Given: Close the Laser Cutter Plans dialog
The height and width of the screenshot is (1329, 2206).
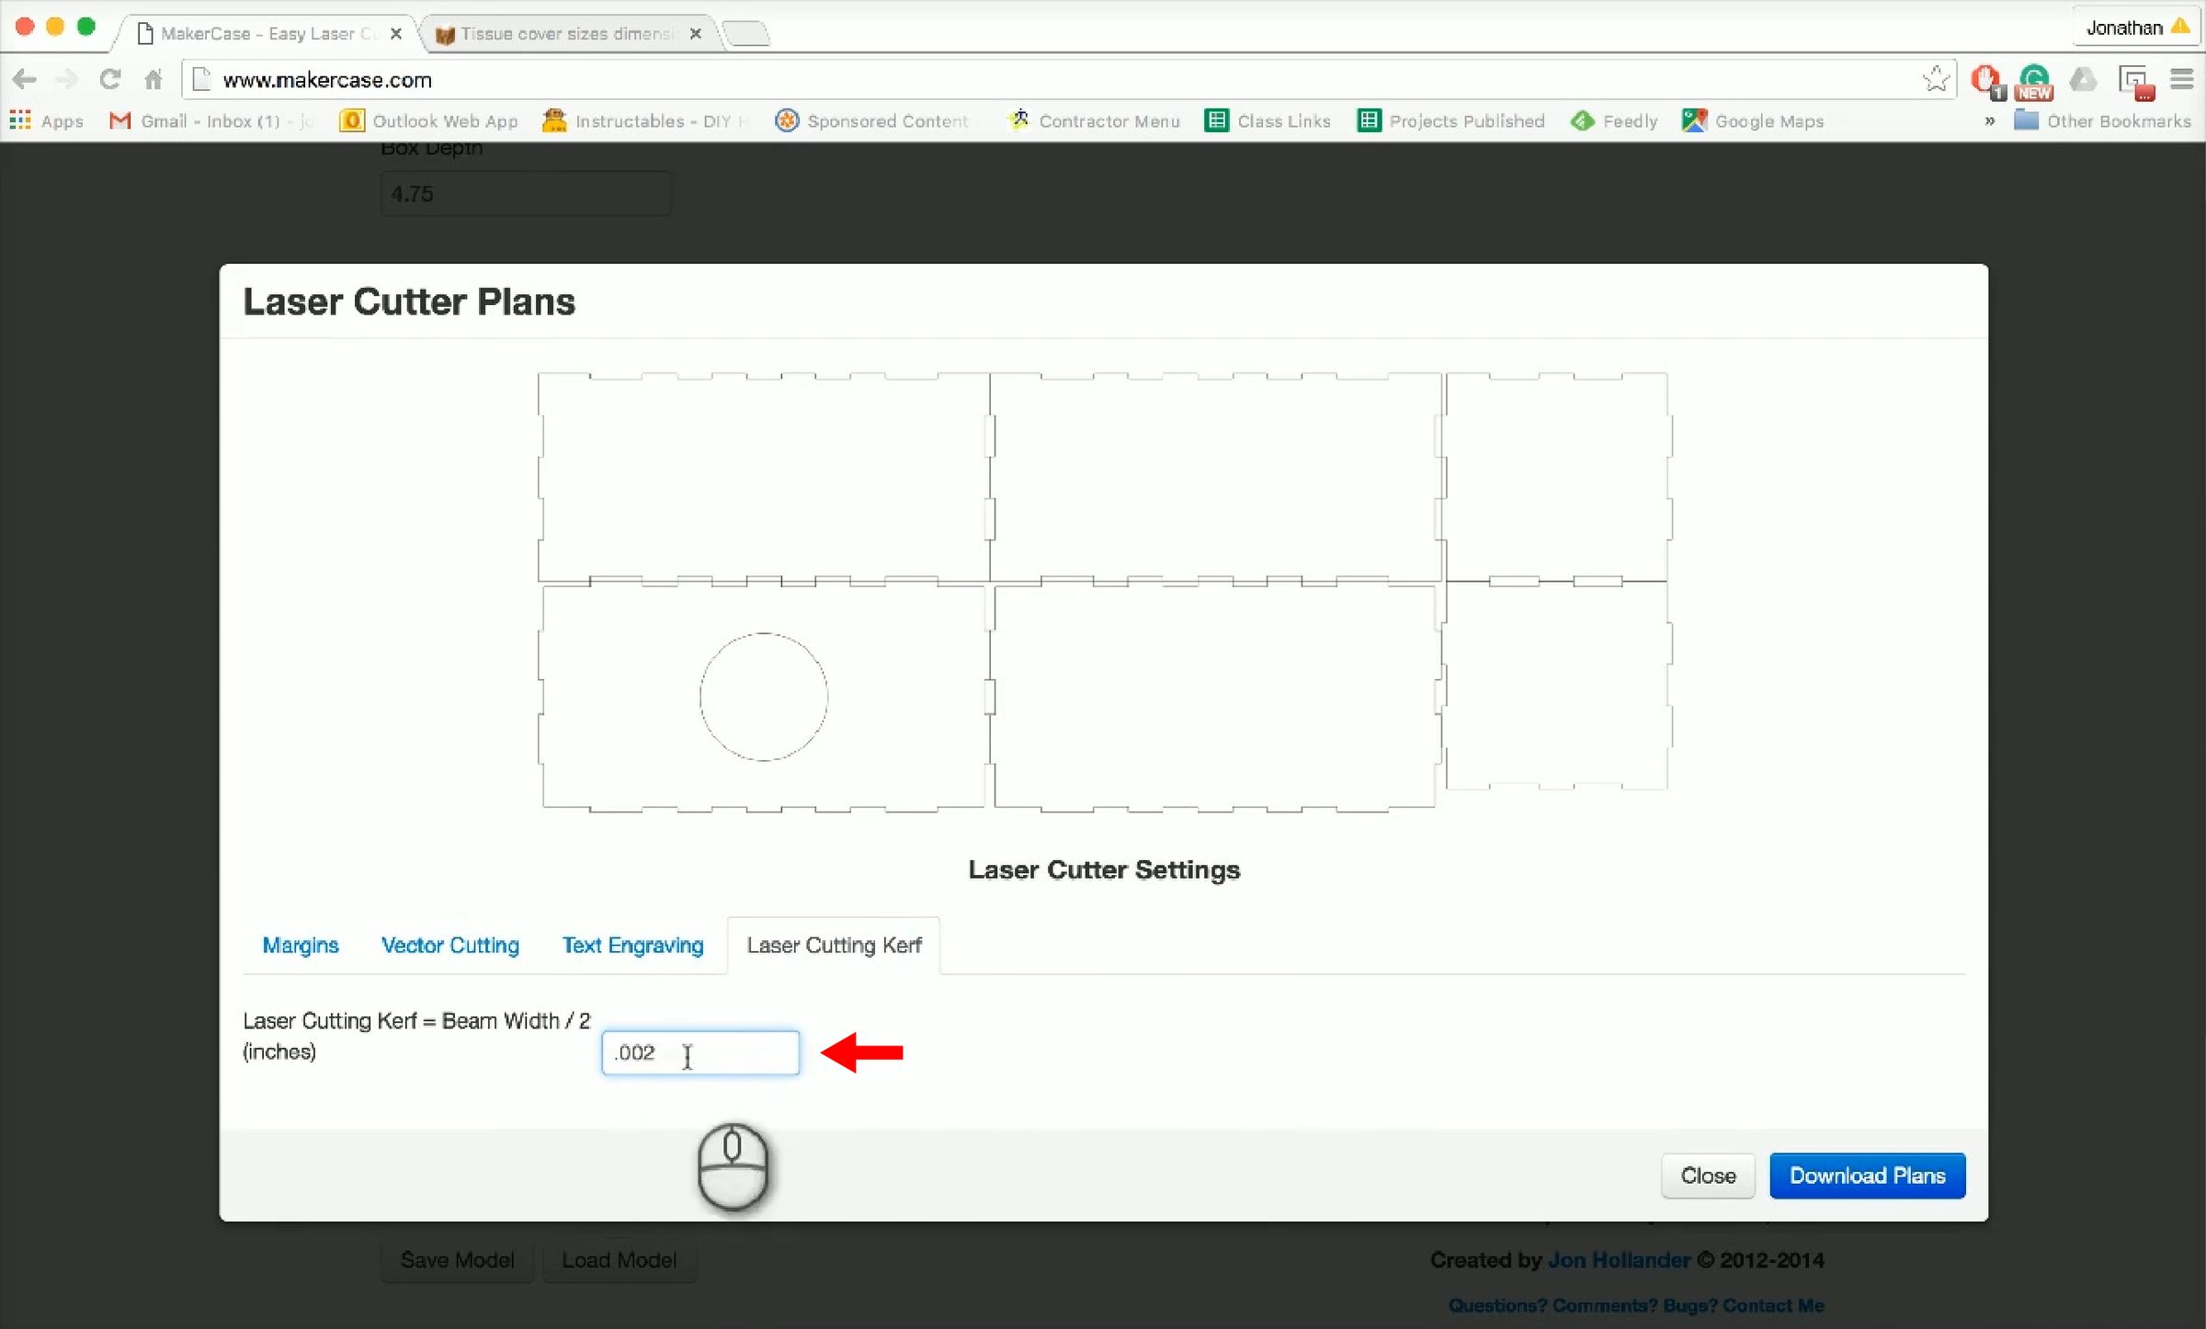Looking at the screenshot, I should click(1708, 1176).
